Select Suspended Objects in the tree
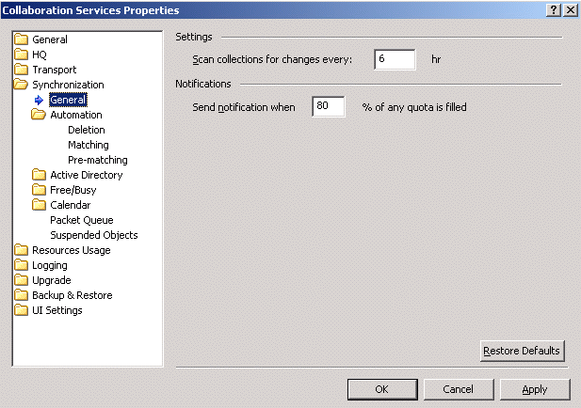The height and width of the screenshot is (408, 581). [x=93, y=235]
